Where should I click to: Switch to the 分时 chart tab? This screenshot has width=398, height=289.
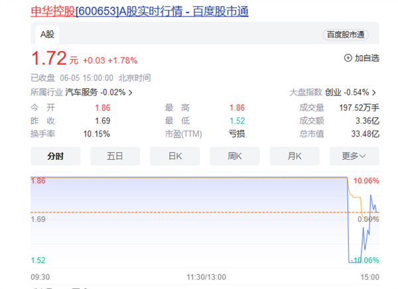point(55,156)
